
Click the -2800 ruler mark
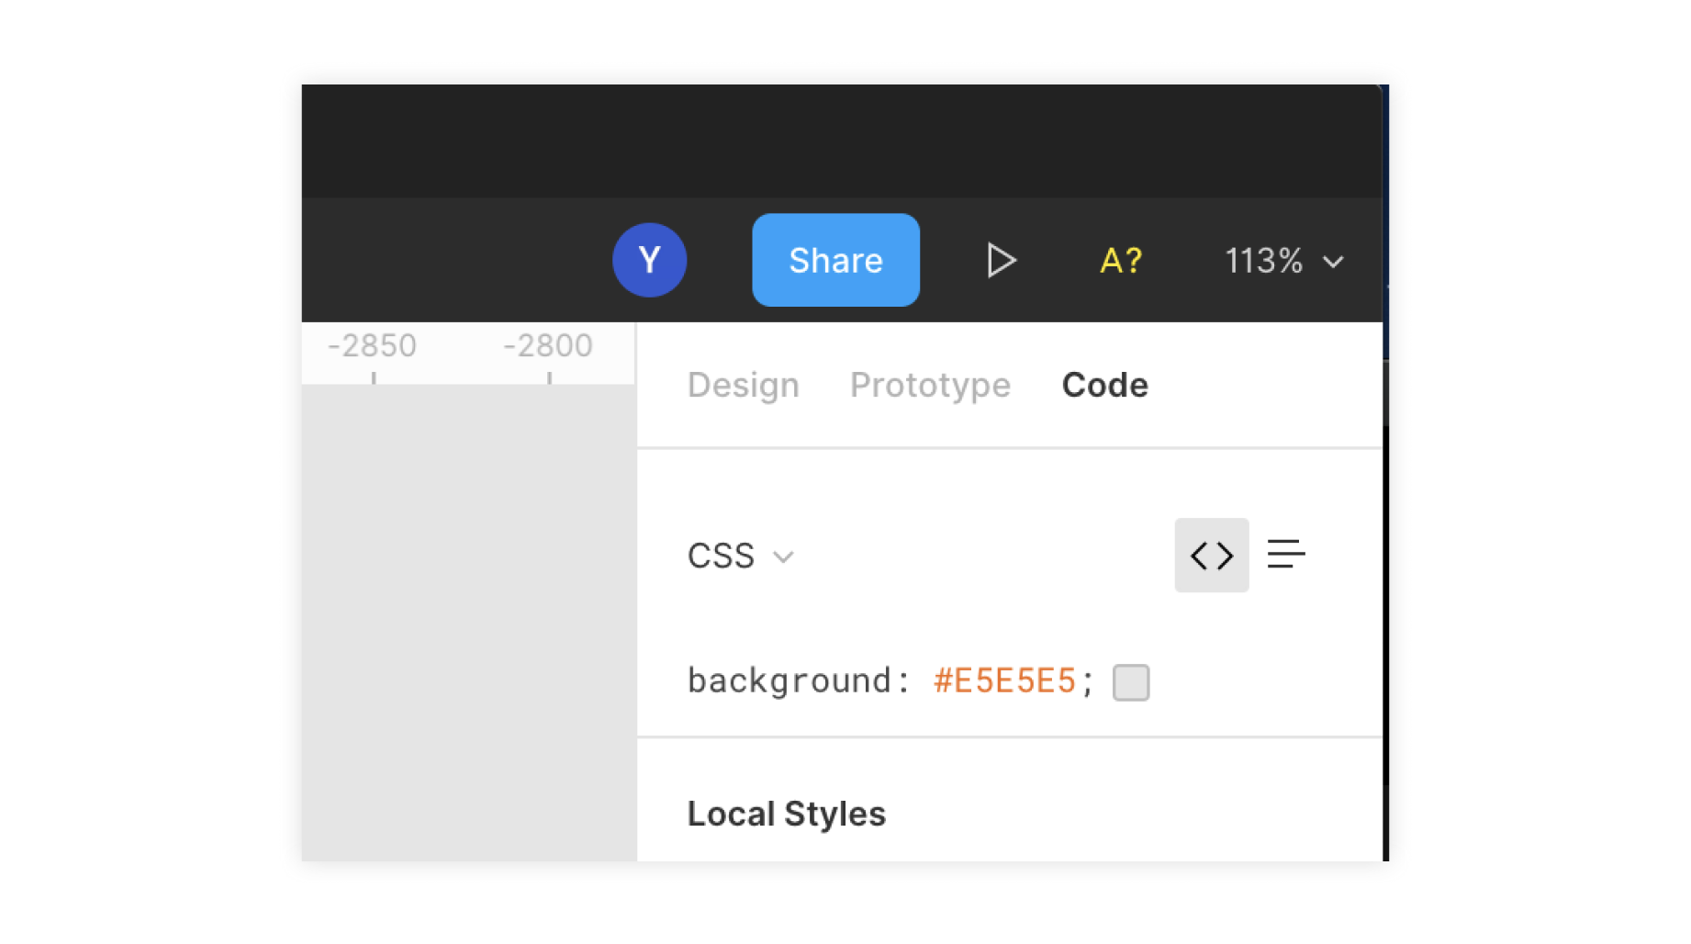(548, 346)
